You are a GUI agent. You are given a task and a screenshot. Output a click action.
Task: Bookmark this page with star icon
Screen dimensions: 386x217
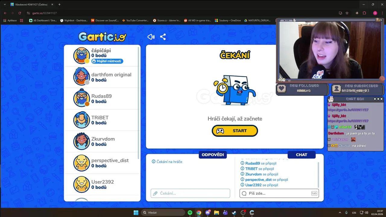(347, 13)
